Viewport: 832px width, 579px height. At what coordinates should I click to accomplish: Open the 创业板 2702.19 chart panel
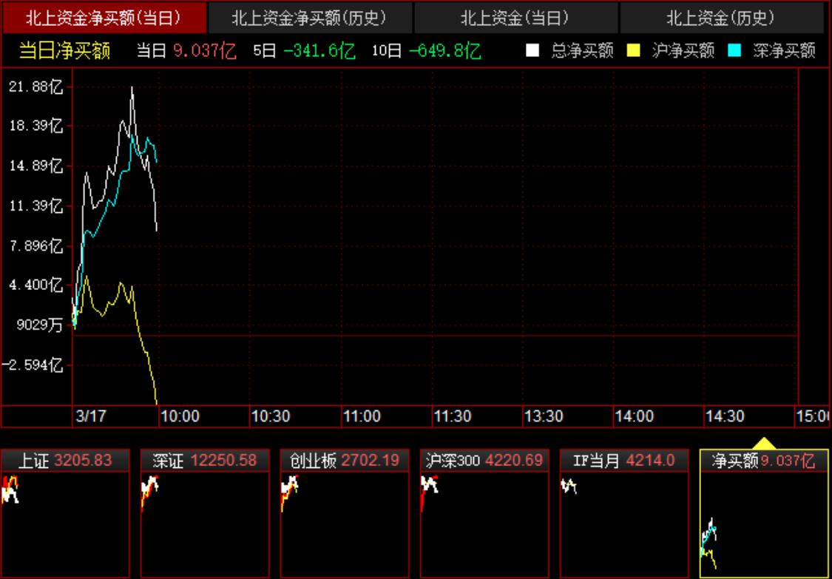(345, 518)
